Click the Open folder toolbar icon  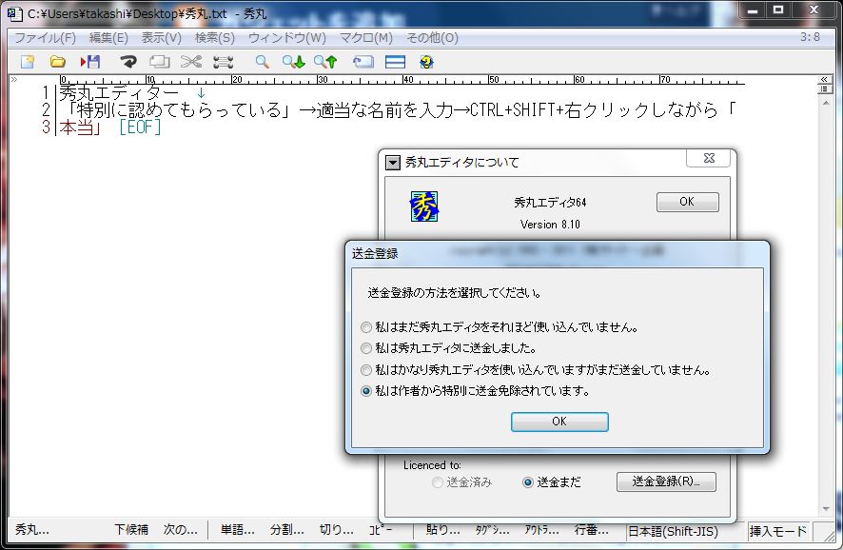[57, 62]
